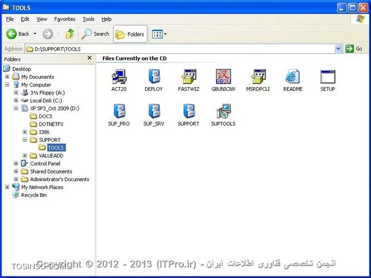Collapse the SUPPORT folder node
The height and width of the screenshot is (278, 371).
(x=25, y=140)
